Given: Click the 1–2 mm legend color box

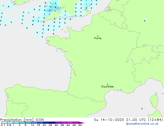Looking at the screenshot, I should pyautogui.click(x=16, y=123).
